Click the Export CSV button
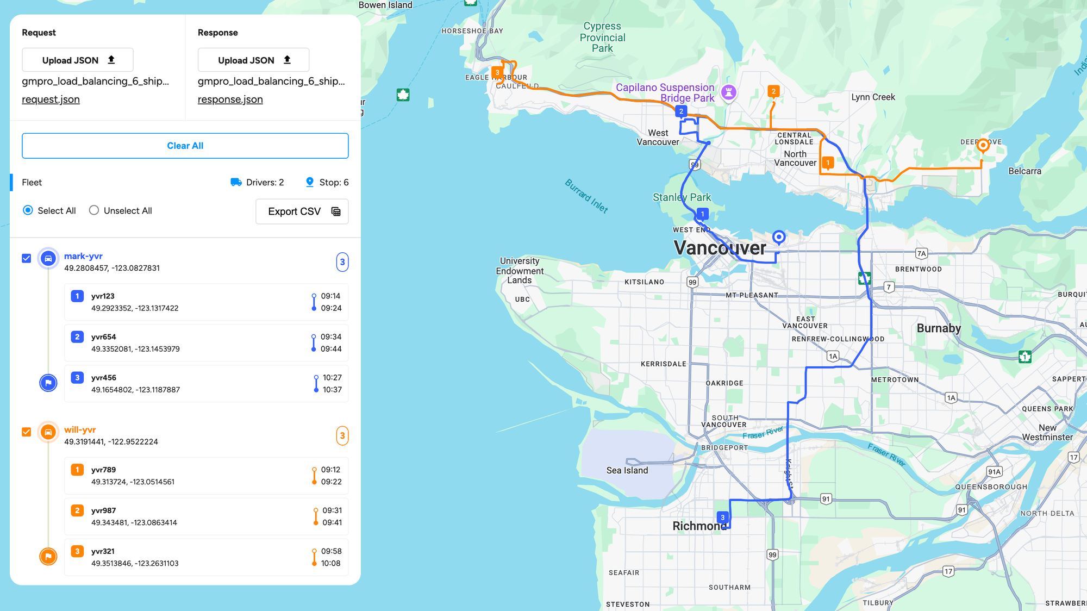 tap(302, 211)
